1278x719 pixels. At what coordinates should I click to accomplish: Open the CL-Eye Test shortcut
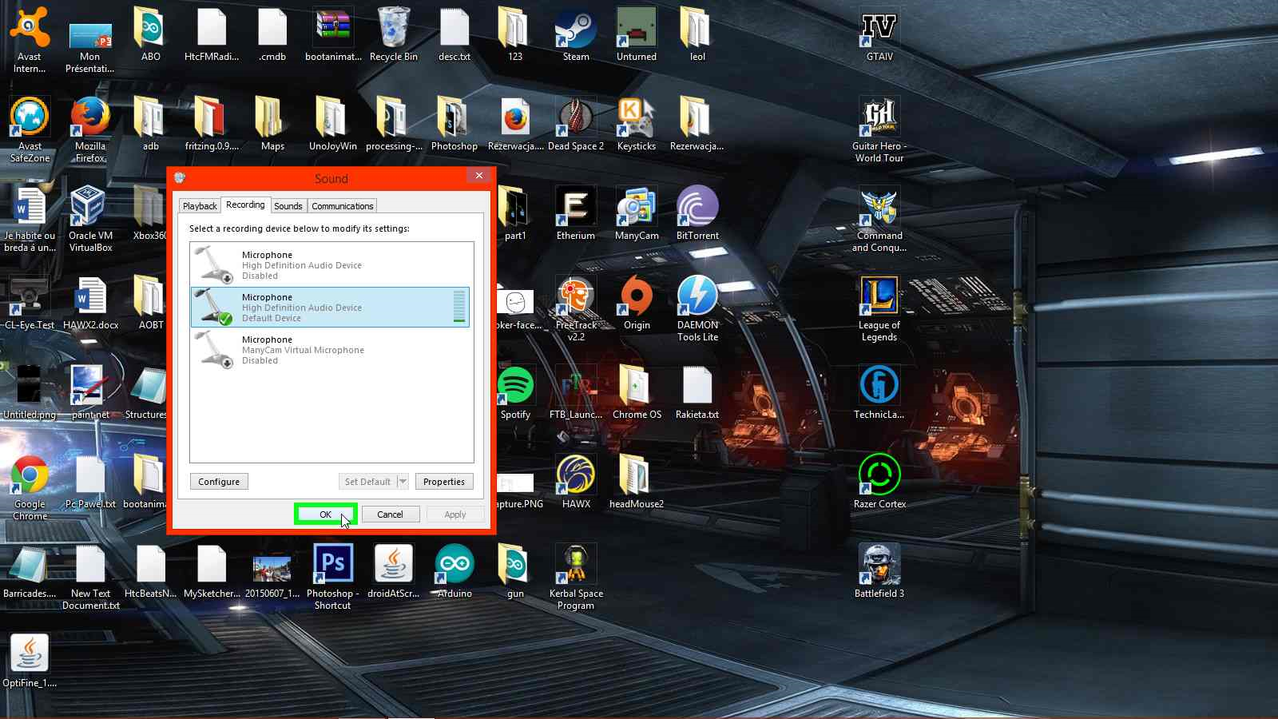pyautogui.click(x=30, y=302)
